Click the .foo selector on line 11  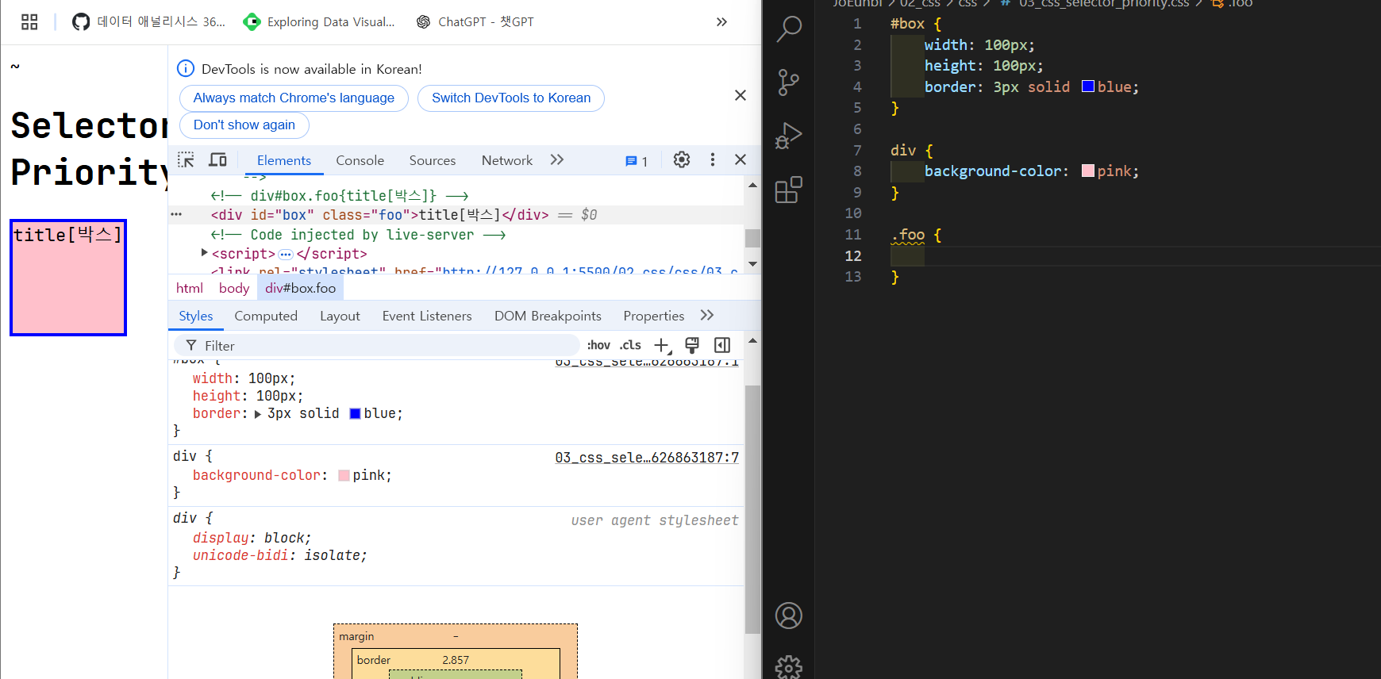pyautogui.click(x=908, y=235)
